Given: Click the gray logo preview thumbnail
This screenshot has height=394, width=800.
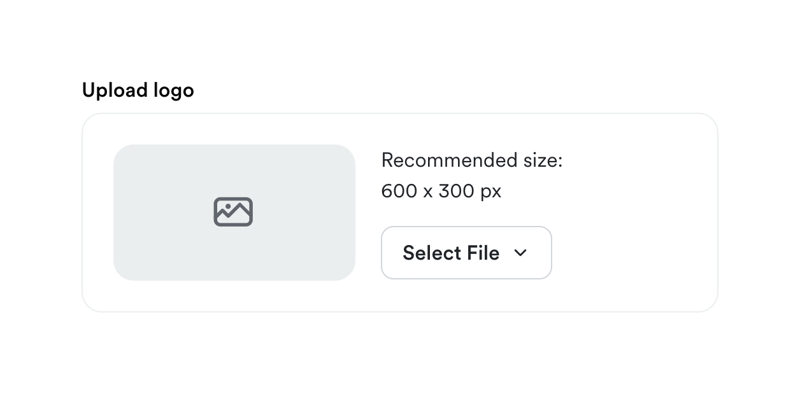Looking at the screenshot, I should click(234, 212).
